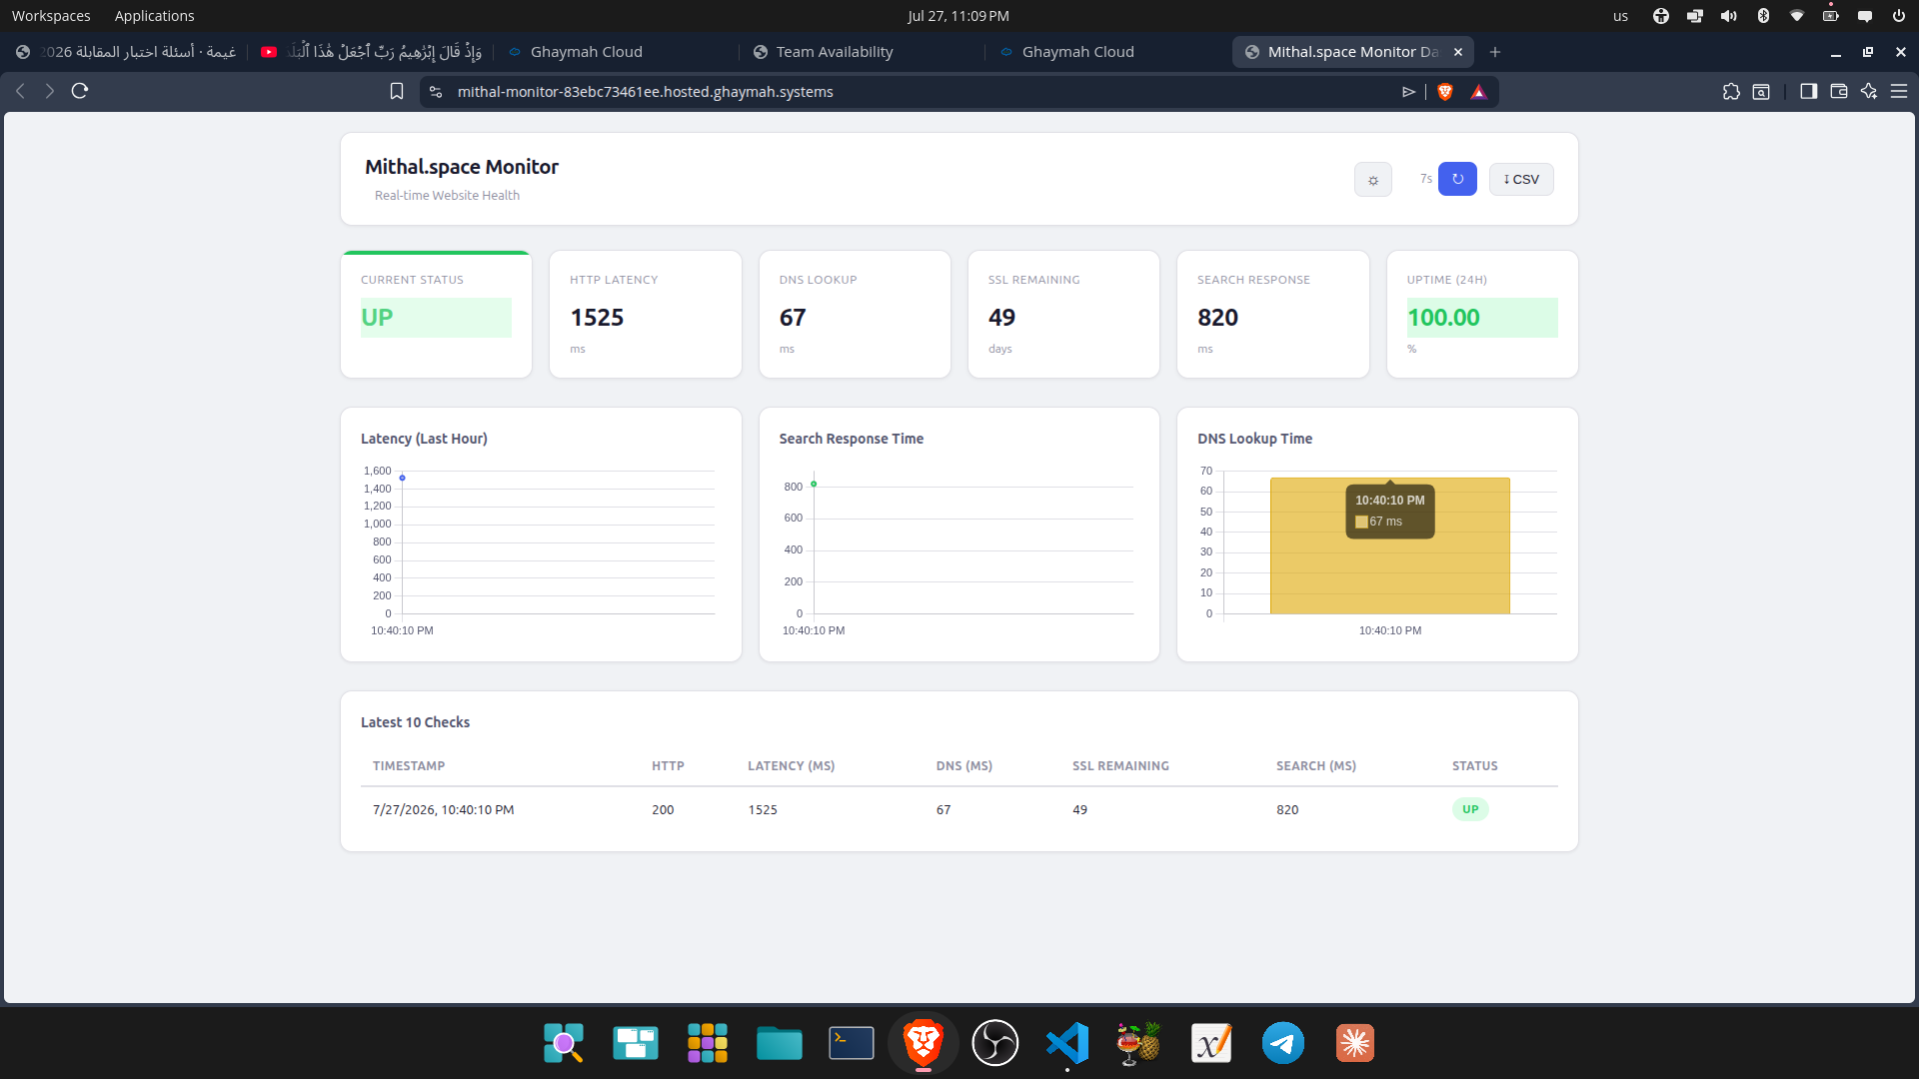Screen dimensions: 1919x1079
Task: Open Telegram from the dock
Action: pyautogui.click(x=1283, y=1043)
